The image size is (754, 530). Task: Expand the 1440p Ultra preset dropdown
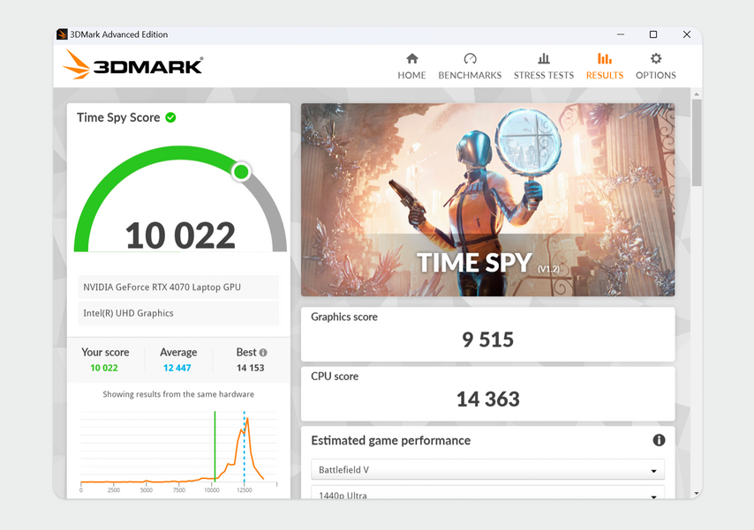pyautogui.click(x=487, y=492)
